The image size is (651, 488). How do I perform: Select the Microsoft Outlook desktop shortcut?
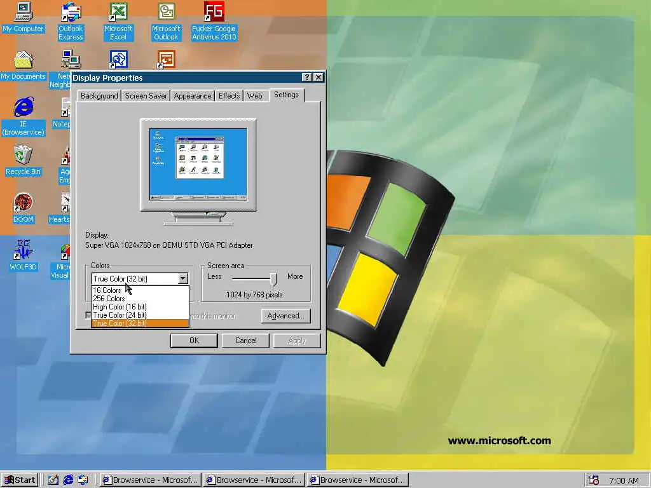click(166, 21)
